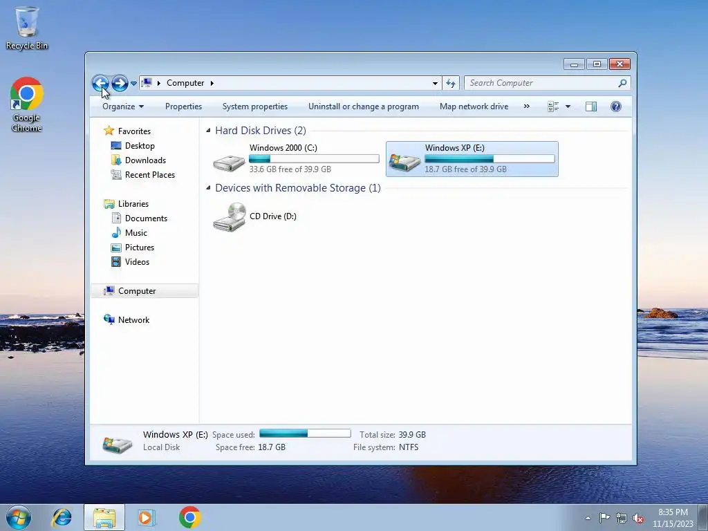Expand the arrow after Computer in breadcrumb
Viewport: 708px width, 531px height.
click(212, 83)
